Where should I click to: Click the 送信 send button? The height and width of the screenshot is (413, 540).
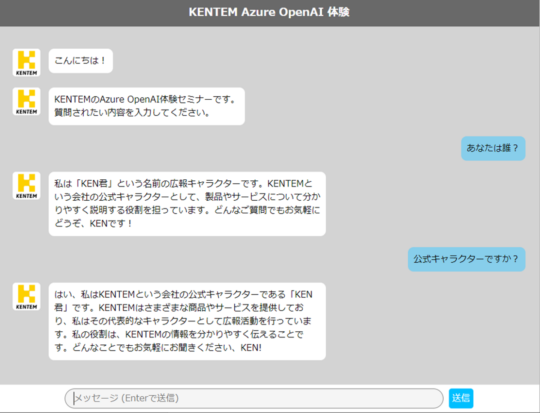[461, 398]
